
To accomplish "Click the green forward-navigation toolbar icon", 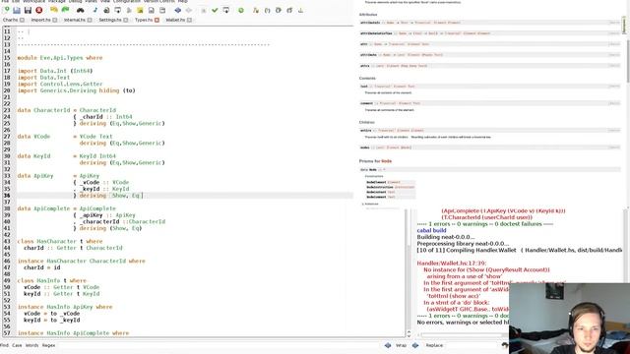I will click(65, 10).
